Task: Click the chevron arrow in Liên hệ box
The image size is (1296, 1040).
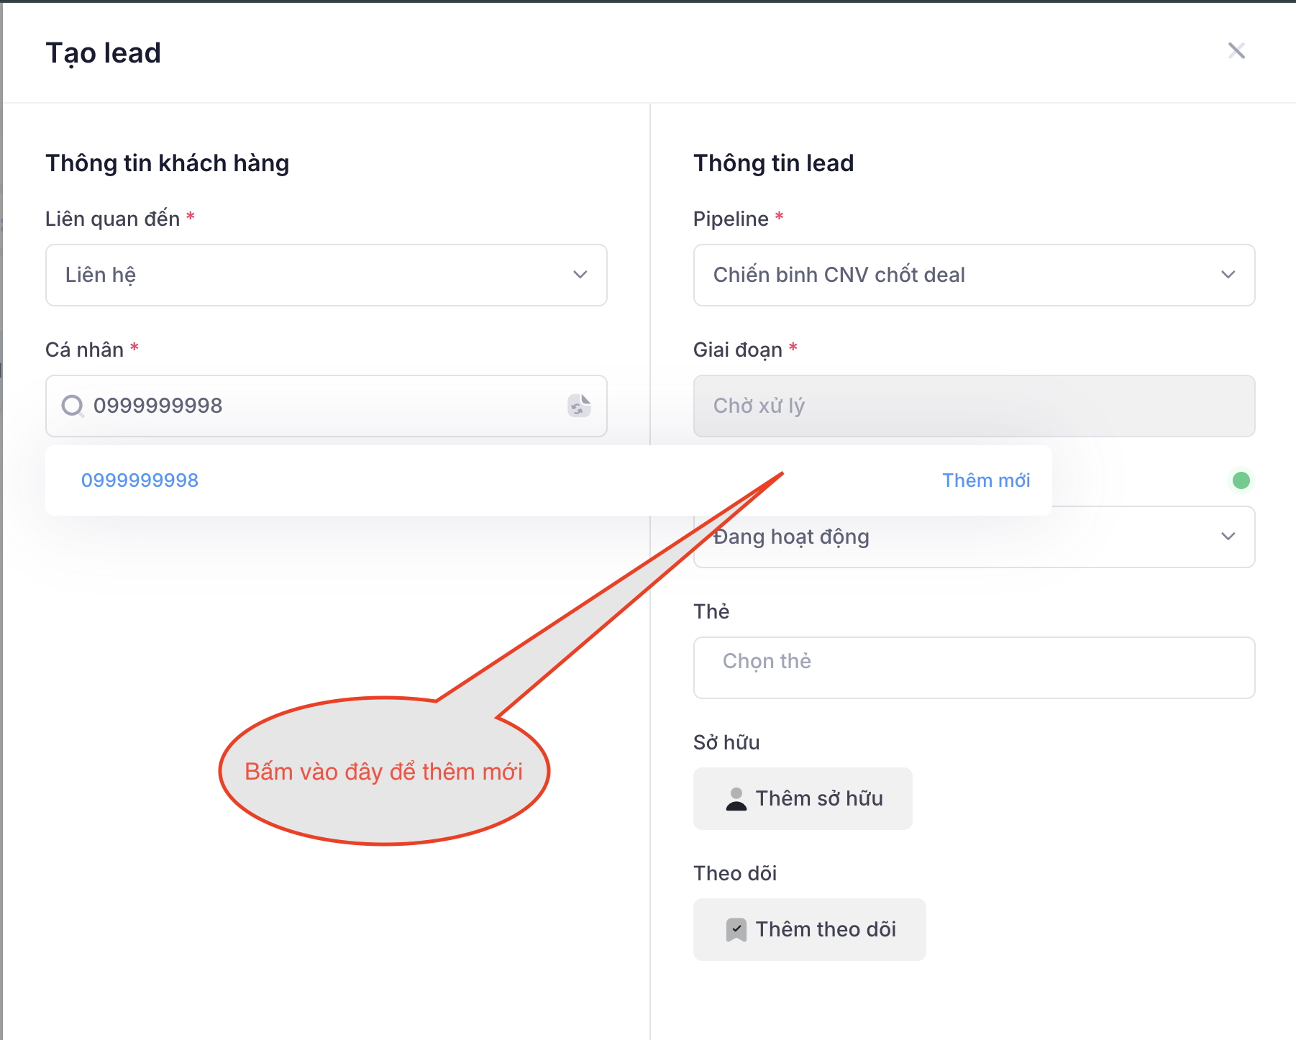Action: [x=580, y=275]
